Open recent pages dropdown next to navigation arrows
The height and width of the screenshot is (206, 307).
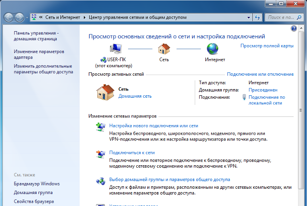coord(27,18)
